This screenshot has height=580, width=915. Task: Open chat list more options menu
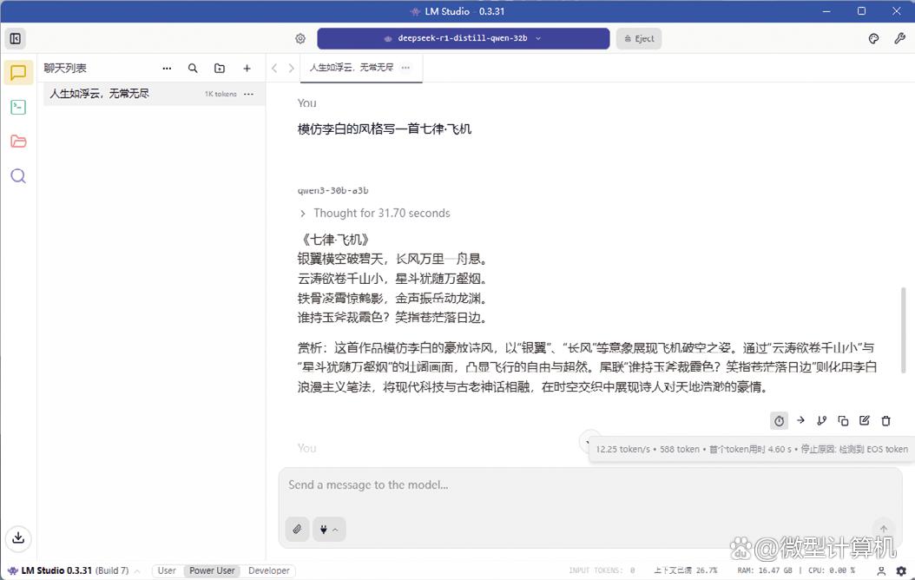pos(167,69)
